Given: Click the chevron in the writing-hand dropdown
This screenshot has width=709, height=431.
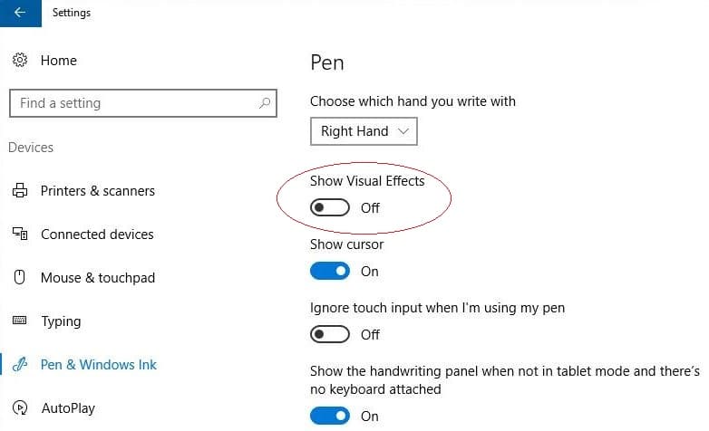Looking at the screenshot, I should click(403, 131).
